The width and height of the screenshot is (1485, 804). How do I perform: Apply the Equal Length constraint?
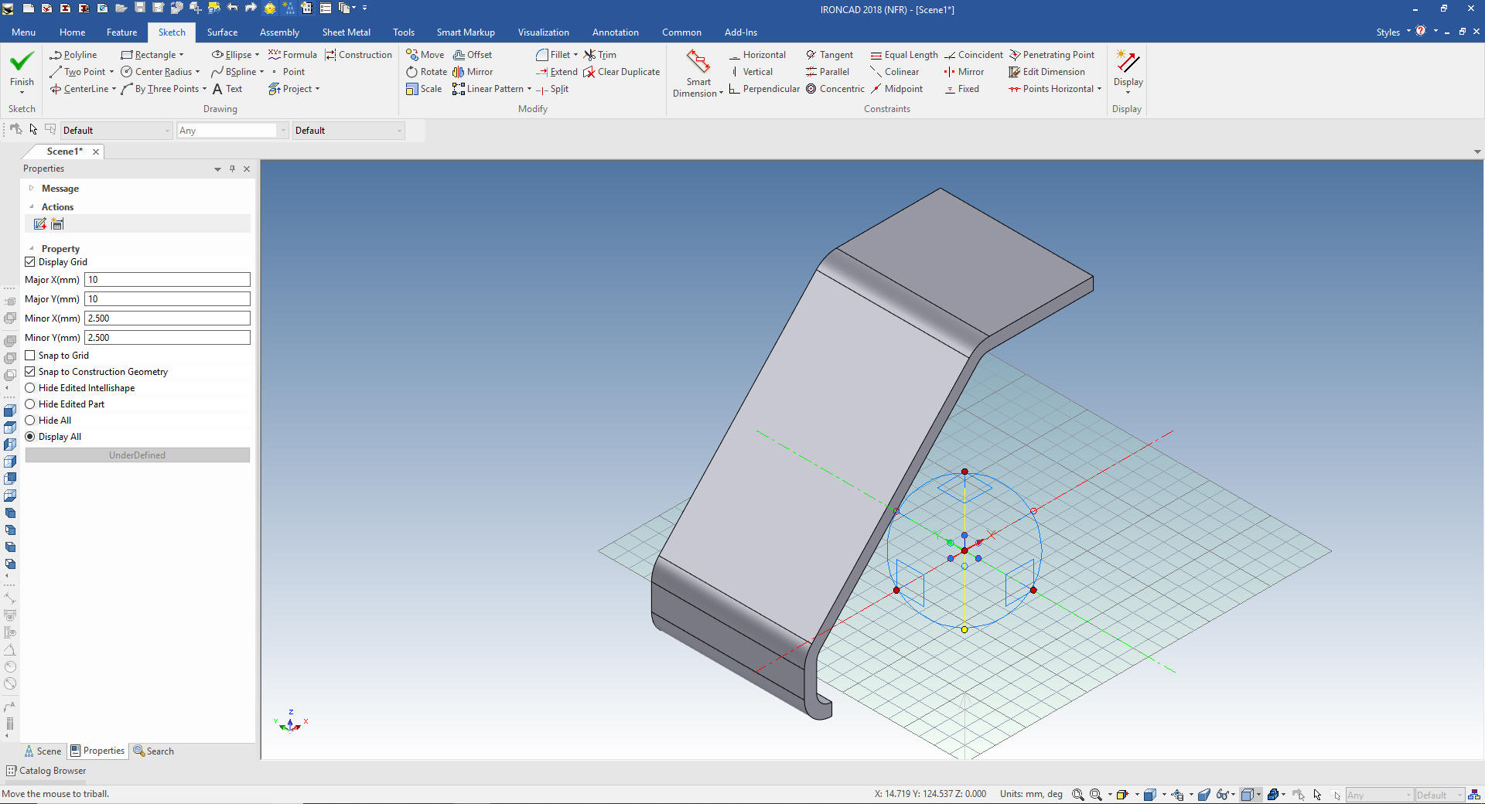(903, 55)
